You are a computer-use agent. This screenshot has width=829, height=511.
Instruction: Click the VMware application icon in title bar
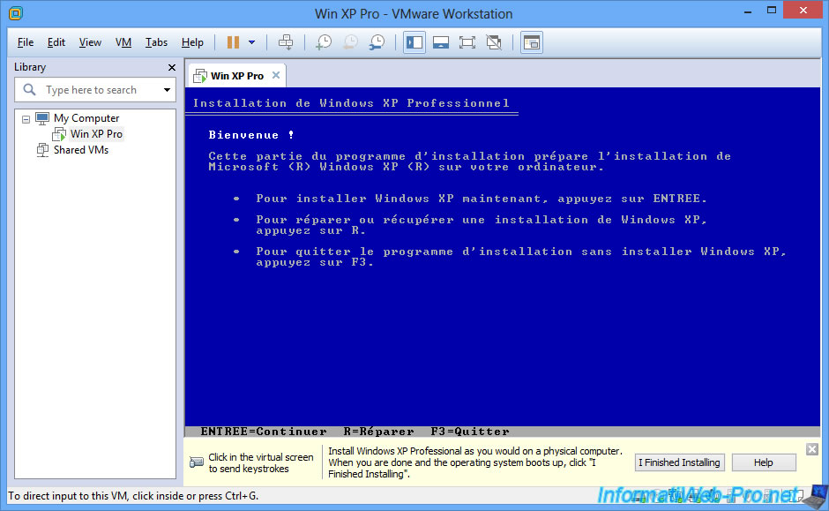coord(15,13)
